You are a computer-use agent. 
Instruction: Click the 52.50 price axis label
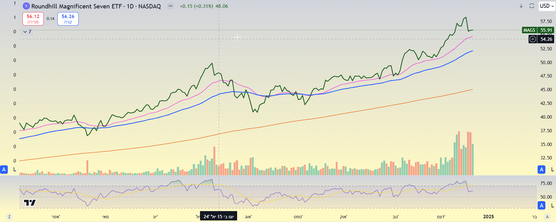546,49
